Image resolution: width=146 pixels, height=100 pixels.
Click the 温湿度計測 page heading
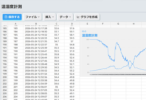pyautogui.click(x=12, y=6)
